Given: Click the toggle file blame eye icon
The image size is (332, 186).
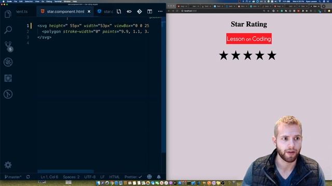Looking at the screenshot, I should point(129,11).
